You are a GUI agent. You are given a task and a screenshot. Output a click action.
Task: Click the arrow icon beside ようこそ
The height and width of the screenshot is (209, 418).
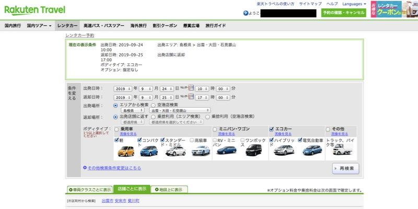(x=246, y=13)
